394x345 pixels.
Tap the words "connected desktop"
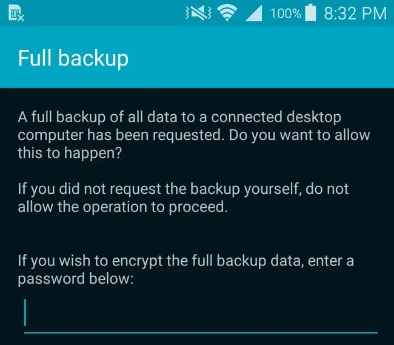tap(276, 117)
